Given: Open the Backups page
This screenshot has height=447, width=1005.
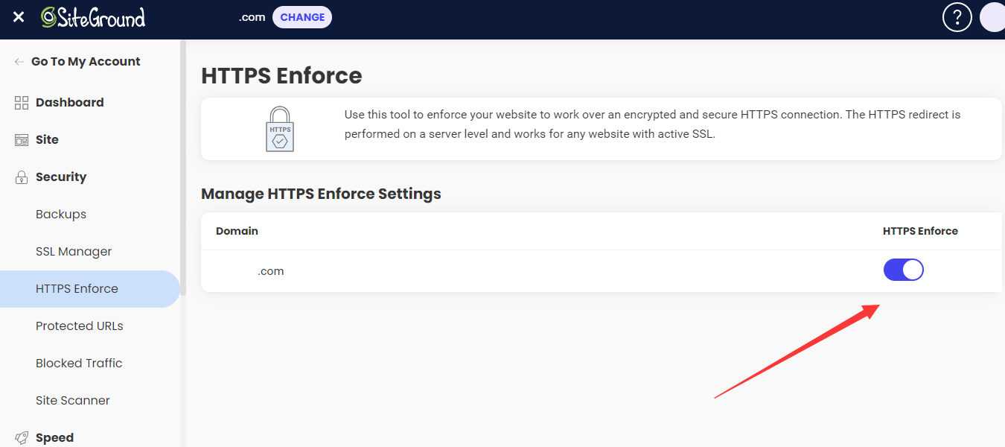Looking at the screenshot, I should point(60,214).
